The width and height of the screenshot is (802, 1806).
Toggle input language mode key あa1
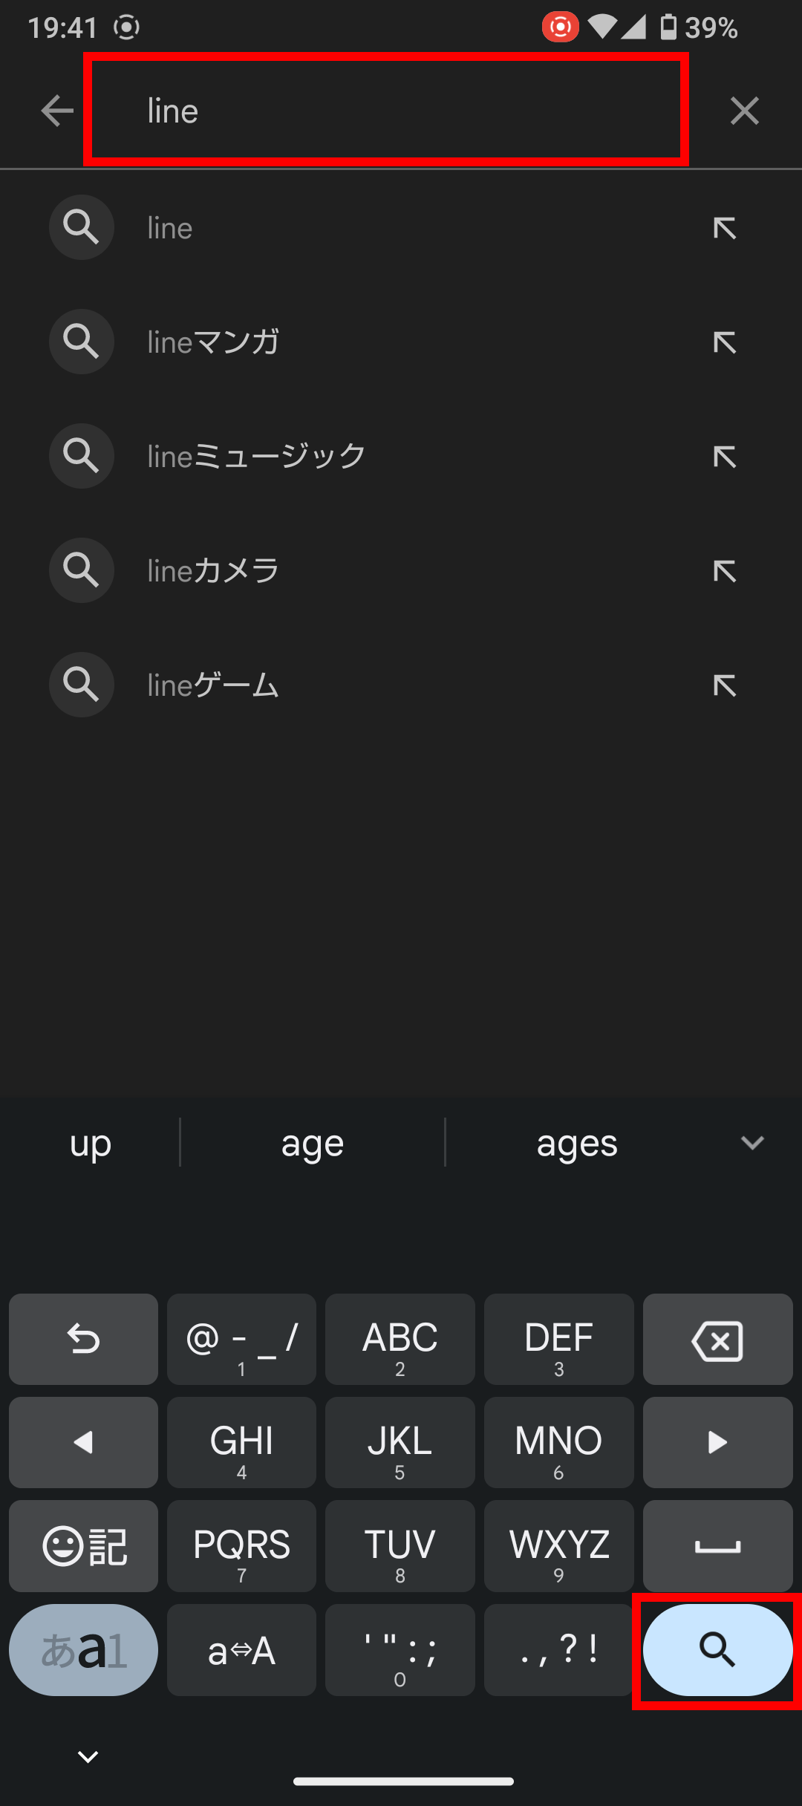(x=83, y=1650)
